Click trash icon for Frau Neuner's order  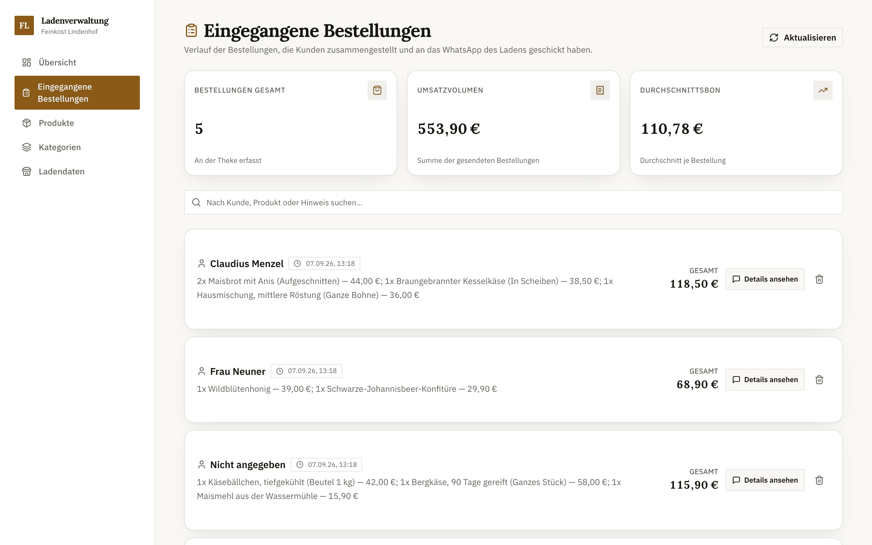coord(819,380)
